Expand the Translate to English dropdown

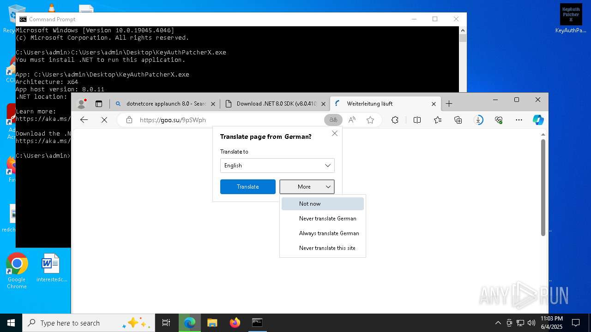pyautogui.click(x=277, y=166)
